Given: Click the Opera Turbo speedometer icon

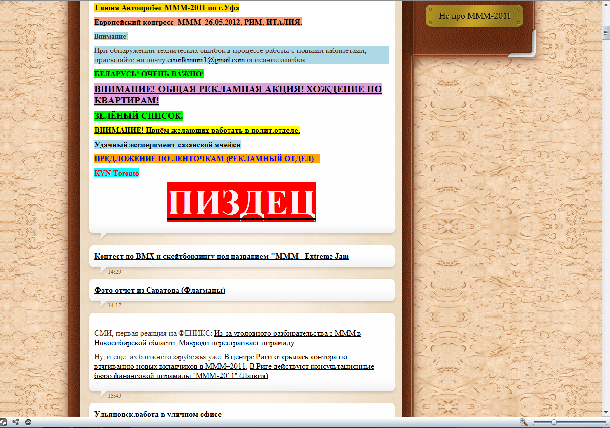Looking at the screenshot, I should pos(28,422).
